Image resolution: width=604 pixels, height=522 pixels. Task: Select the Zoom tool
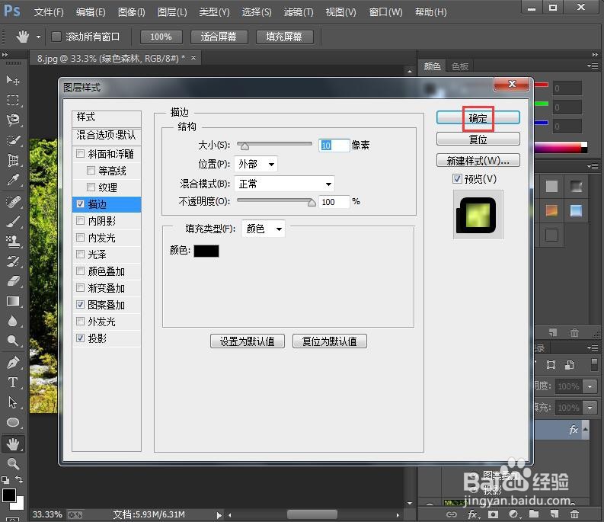(13, 464)
